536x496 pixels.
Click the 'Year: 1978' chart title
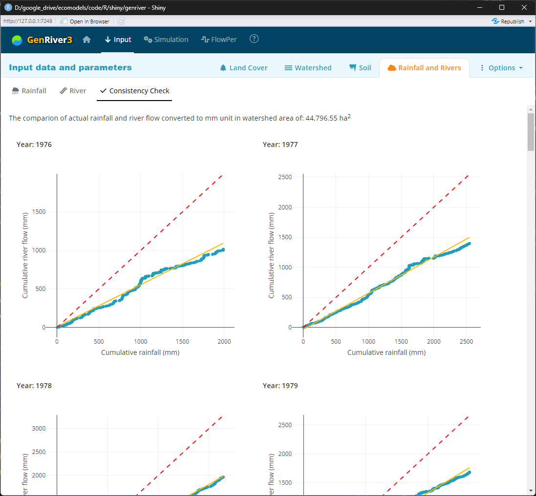point(34,386)
